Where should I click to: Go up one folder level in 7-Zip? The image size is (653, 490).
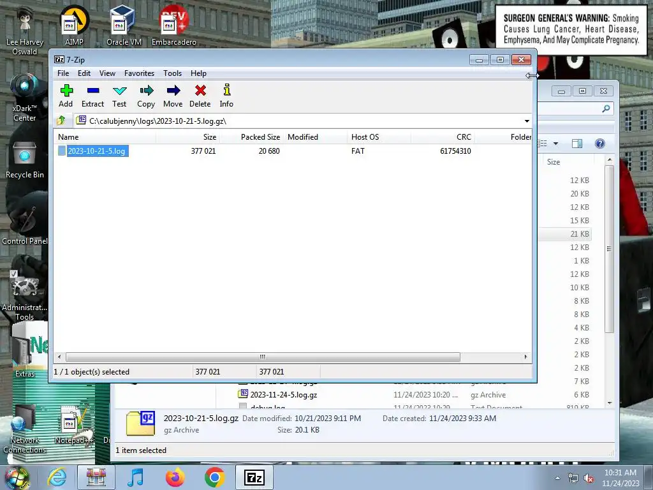(x=61, y=121)
